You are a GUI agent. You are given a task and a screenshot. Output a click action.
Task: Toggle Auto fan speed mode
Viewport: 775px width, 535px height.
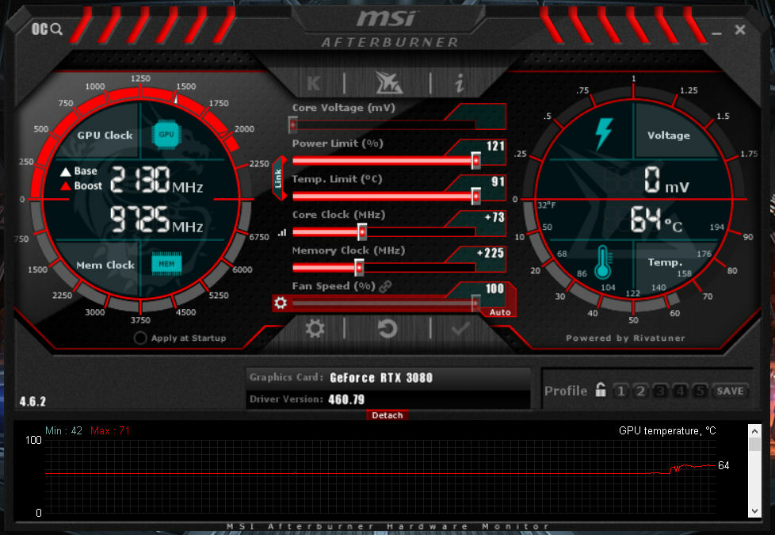point(500,312)
